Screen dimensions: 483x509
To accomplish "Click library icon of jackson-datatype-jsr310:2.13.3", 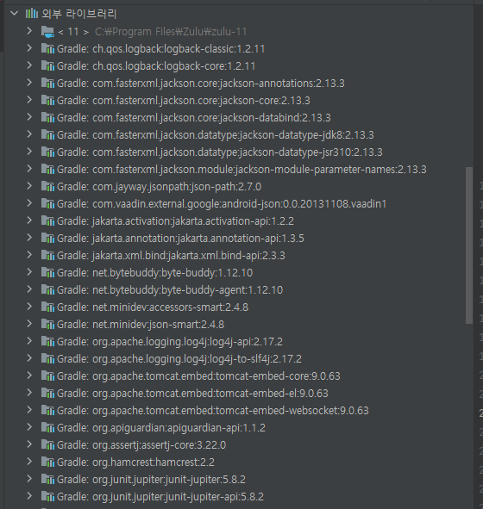I will pos(47,152).
